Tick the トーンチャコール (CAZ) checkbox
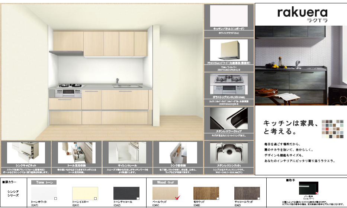The image size is (347, 208). [137, 198]
